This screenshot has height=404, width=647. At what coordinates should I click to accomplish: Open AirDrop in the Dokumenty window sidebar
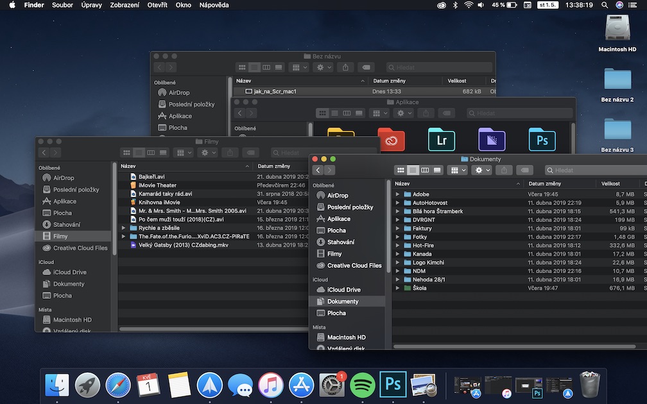[x=338, y=196]
